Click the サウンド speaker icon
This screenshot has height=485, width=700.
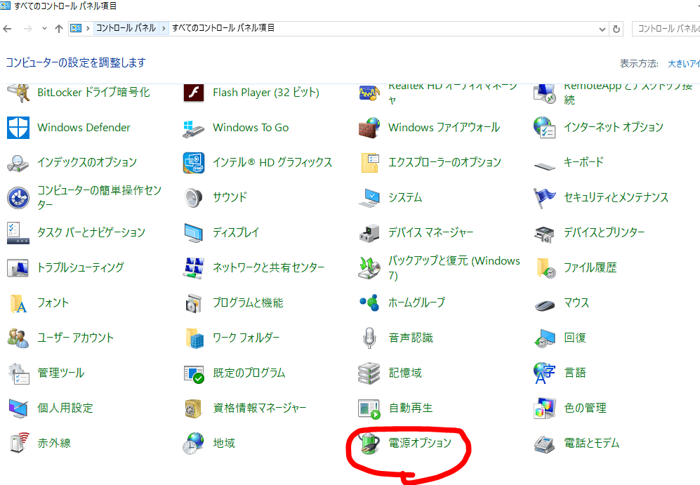click(194, 198)
